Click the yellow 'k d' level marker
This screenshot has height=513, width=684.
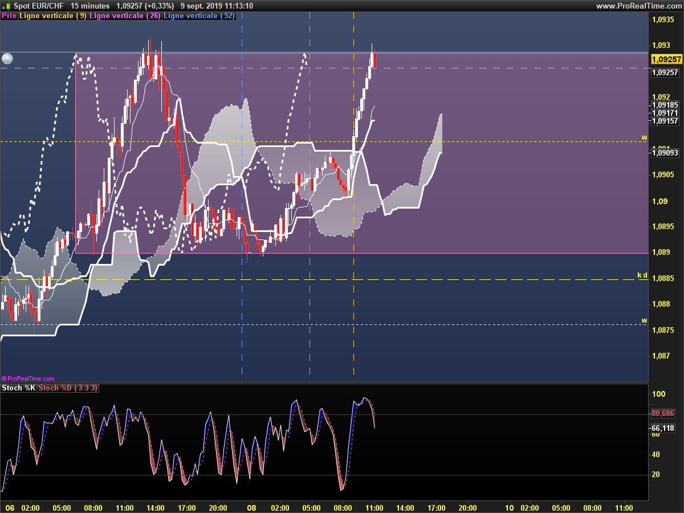click(642, 275)
